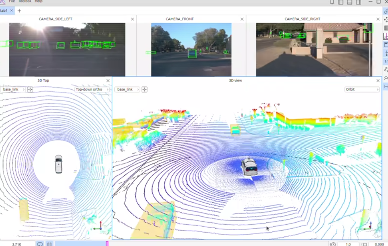The width and height of the screenshot is (388, 246).
Task: Toggle the link icon in right toolbar
Action: (386, 11)
